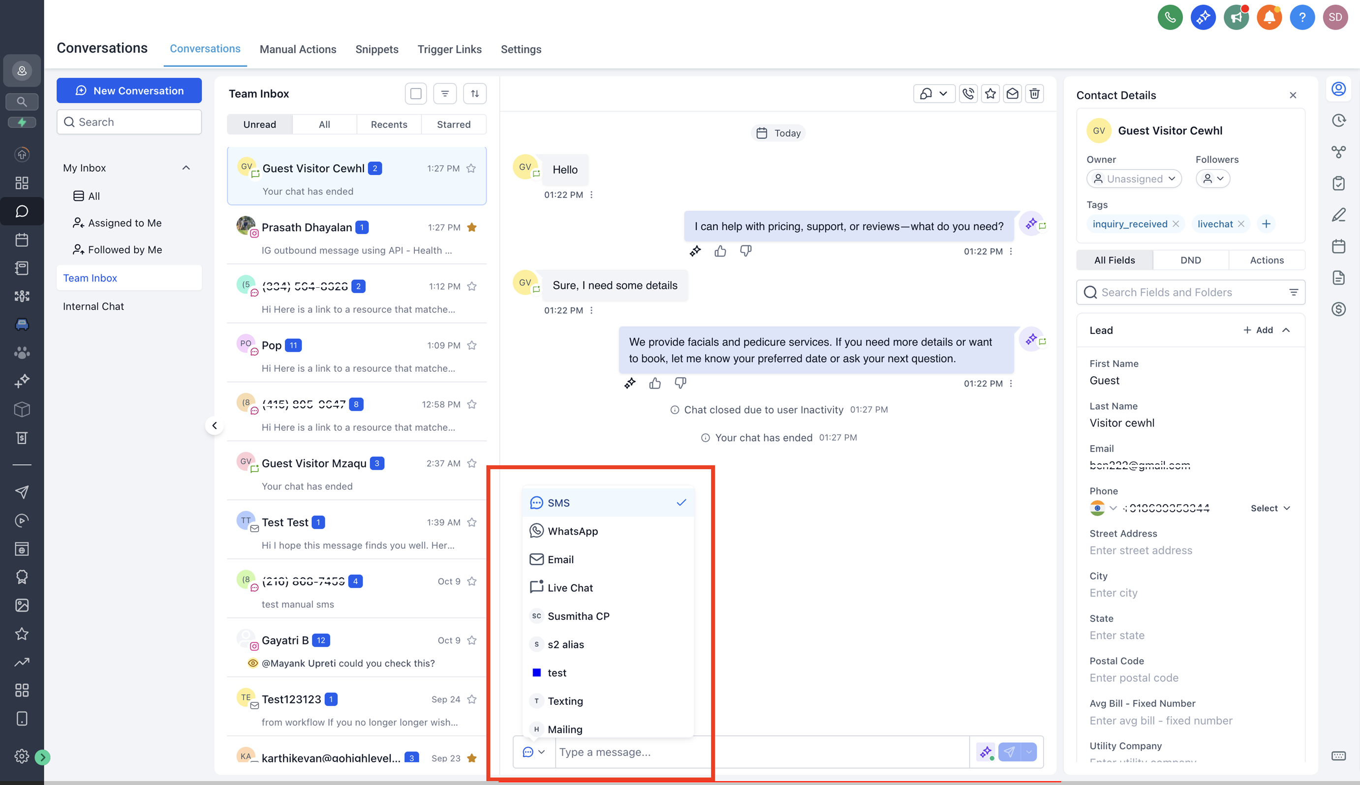Remove the livechat tag
Screen dimensions: 1360x785
click(x=1241, y=224)
